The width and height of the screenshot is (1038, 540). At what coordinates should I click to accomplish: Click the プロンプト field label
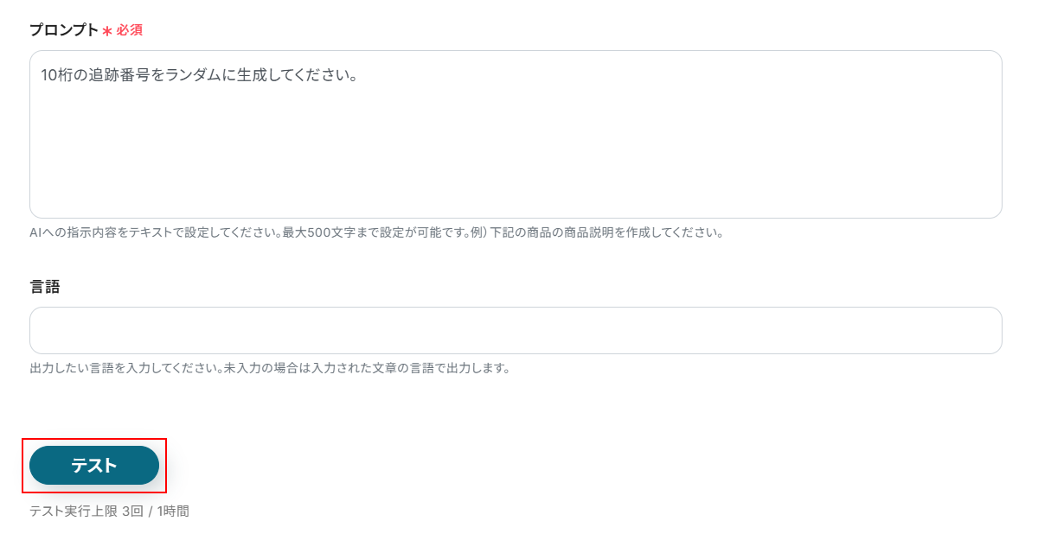tap(64, 30)
